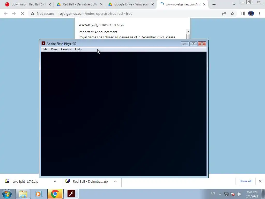Screen dimensions: 265x199
Task: Click the EN language indicator
Action: point(213,193)
